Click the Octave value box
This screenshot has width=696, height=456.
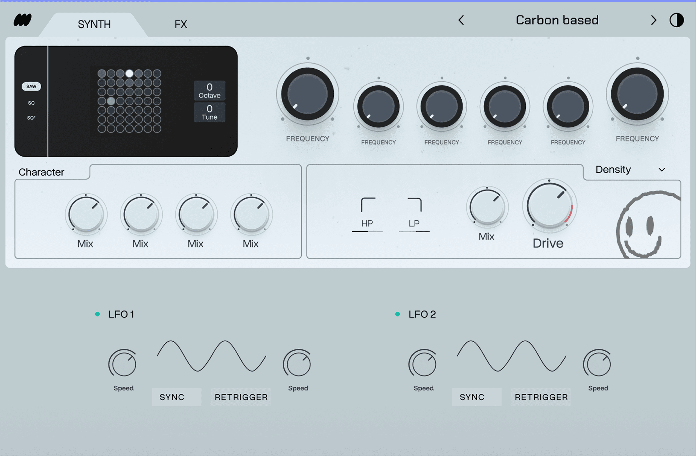pos(209,90)
